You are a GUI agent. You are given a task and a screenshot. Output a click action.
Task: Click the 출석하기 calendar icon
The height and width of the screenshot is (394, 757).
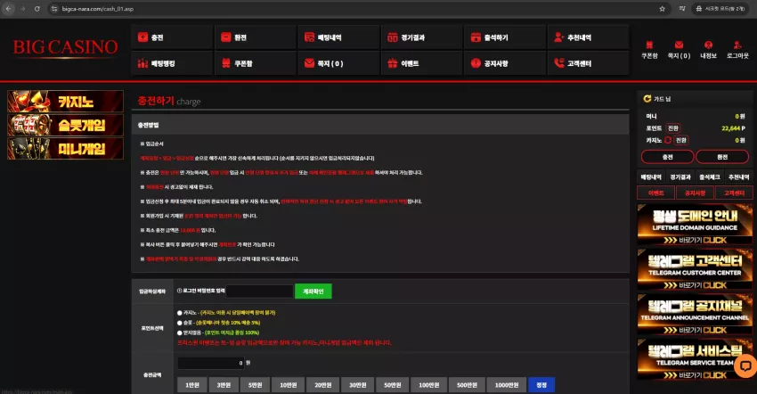click(476, 37)
